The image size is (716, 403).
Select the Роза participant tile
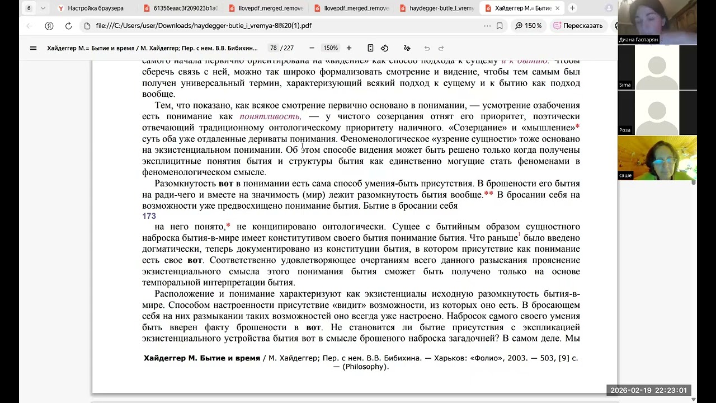tap(657, 113)
